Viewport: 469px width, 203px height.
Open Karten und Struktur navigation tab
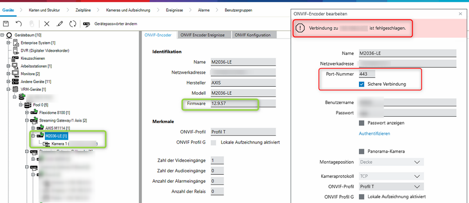(44, 10)
